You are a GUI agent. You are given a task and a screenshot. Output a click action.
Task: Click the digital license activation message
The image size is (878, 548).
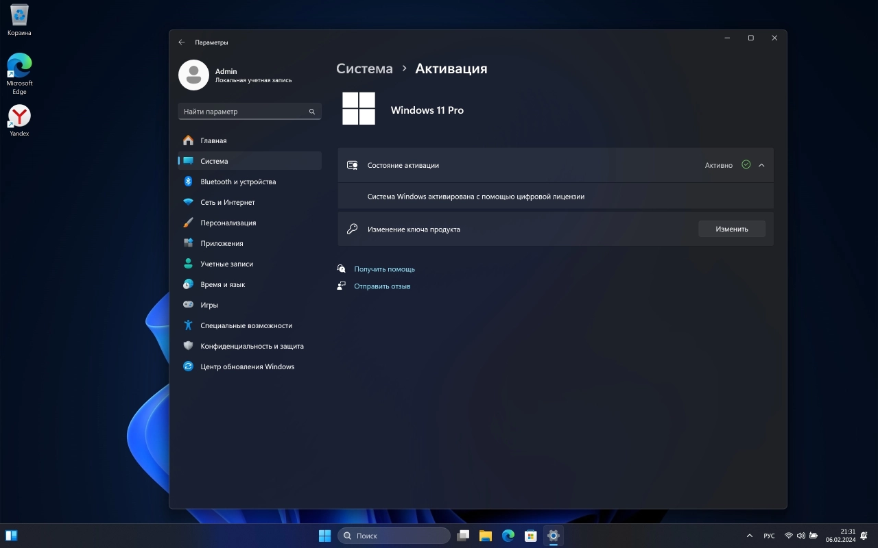pos(476,196)
